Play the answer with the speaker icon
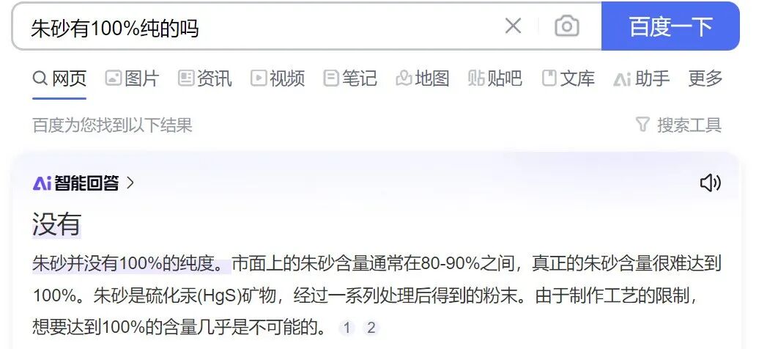The width and height of the screenshot is (778, 349). point(711,183)
